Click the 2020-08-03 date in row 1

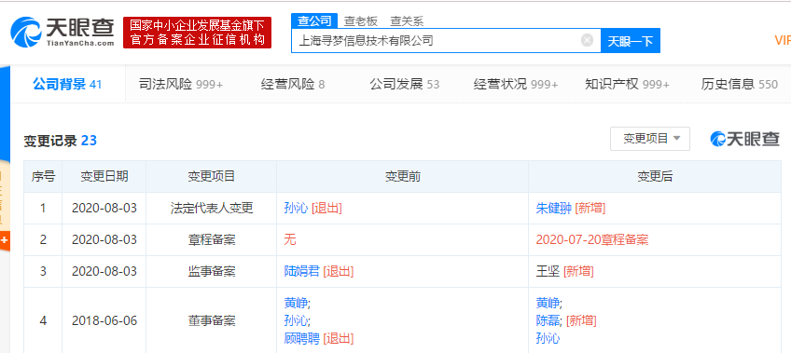pyautogui.click(x=104, y=208)
